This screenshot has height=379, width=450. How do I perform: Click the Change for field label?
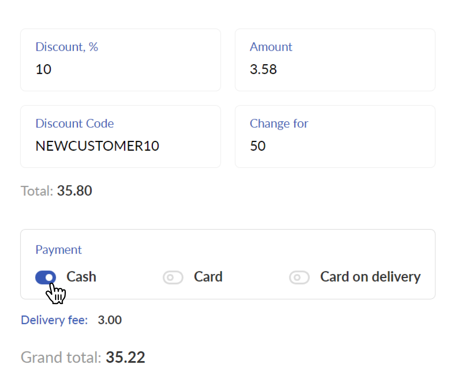coord(279,124)
